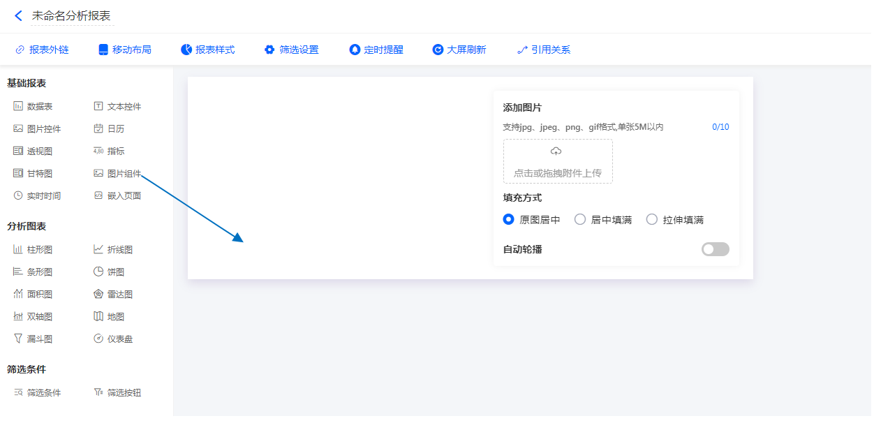Select the 数据表 data table widget icon
This screenshot has width=874, height=423.
pos(18,106)
